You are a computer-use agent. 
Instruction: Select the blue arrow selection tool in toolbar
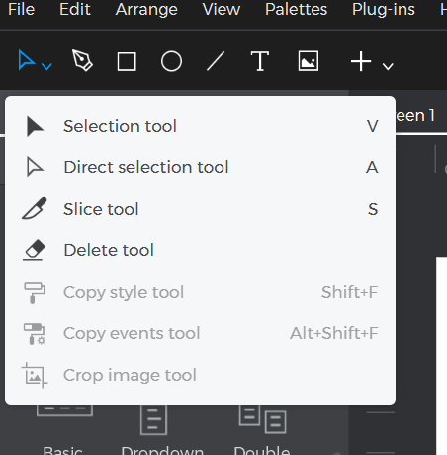(27, 60)
